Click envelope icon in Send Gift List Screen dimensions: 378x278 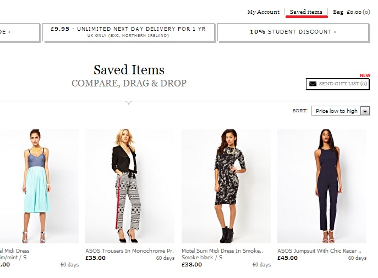(313, 84)
